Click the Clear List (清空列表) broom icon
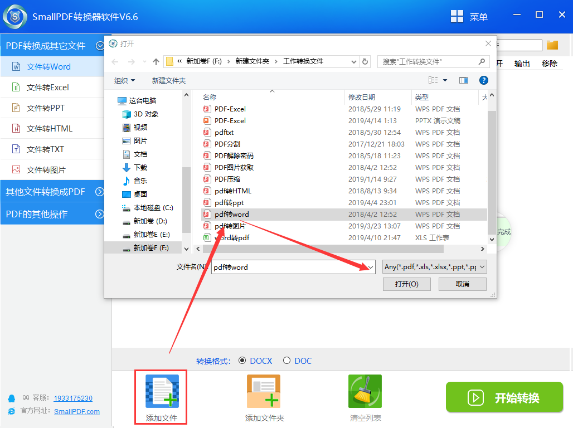The height and width of the screenshot is (428, 573). pos(365,391)
